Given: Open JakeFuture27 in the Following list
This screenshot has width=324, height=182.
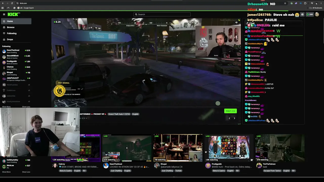Looking at the screenshot, I should [x=16, y=79].
